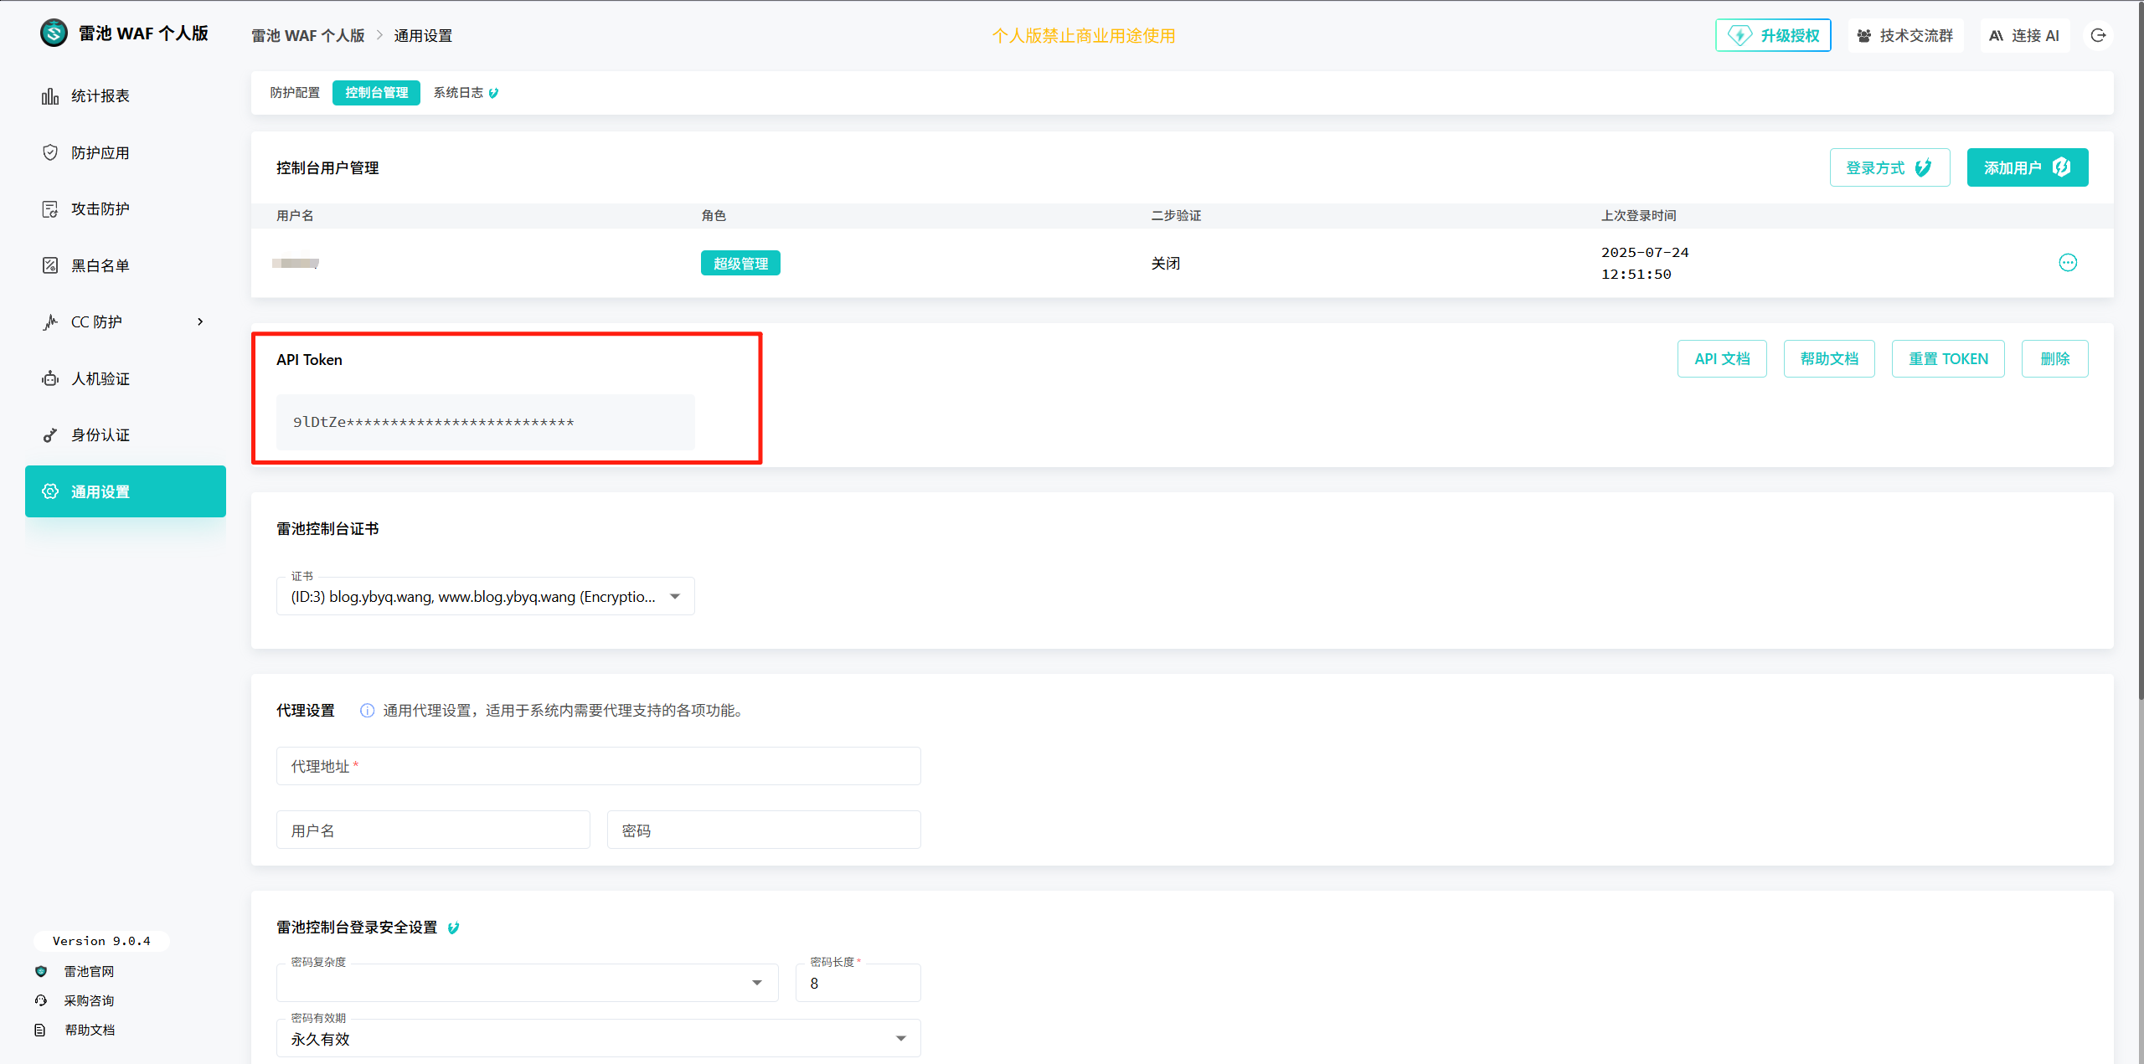Click the 技术交流群 button
Image resolution: width=2144 pixels, height=1064 pixels.
pyautogui.click(x=1905, y=36)
